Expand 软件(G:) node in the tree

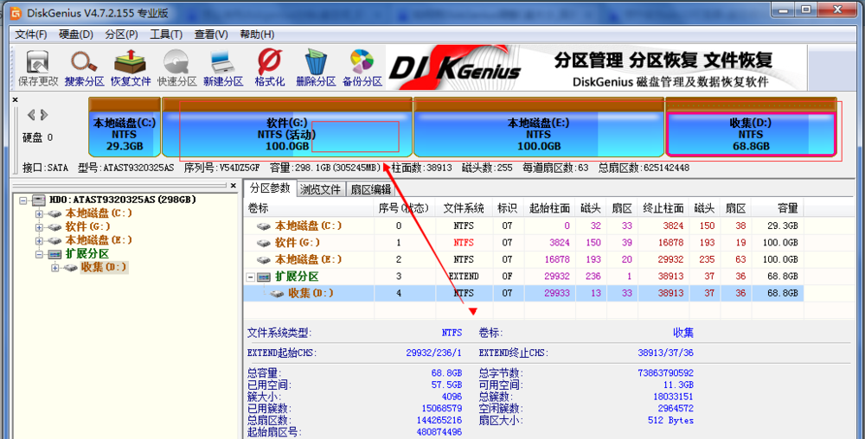pyautogui.click(x=39, y=227)
